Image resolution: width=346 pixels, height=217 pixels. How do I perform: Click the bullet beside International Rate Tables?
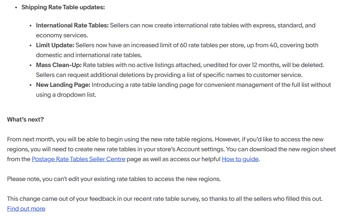30,26
